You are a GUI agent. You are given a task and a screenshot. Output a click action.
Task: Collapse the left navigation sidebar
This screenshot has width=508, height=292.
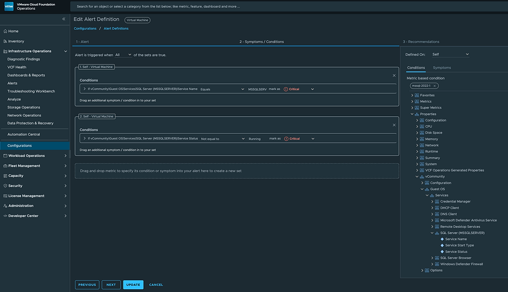(64, 19)
